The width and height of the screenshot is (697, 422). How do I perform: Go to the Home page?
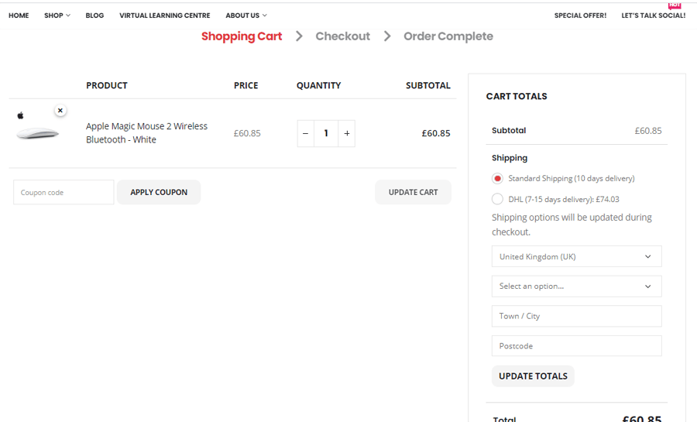coord(19,15)
